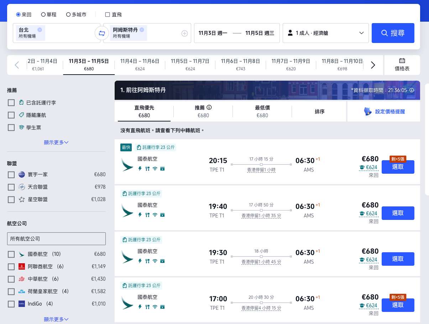Click the info icon next to 推薦 sorting
The image size is (429, 324).
(209, 108)
